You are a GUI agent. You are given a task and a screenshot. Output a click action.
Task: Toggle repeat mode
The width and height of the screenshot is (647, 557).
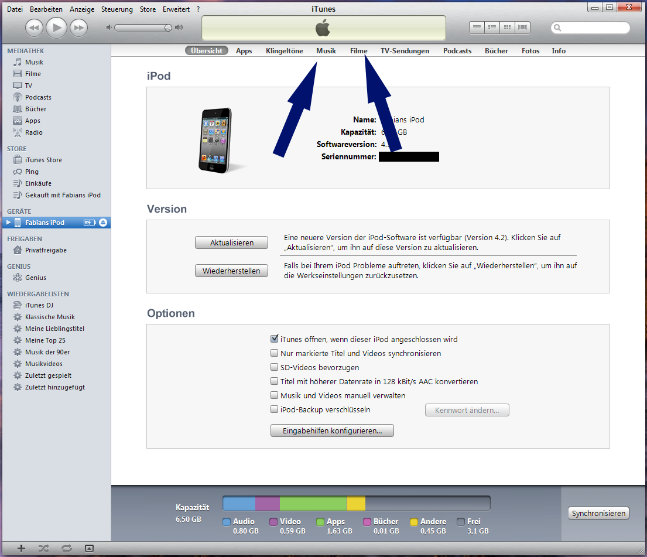click(66, 548)
